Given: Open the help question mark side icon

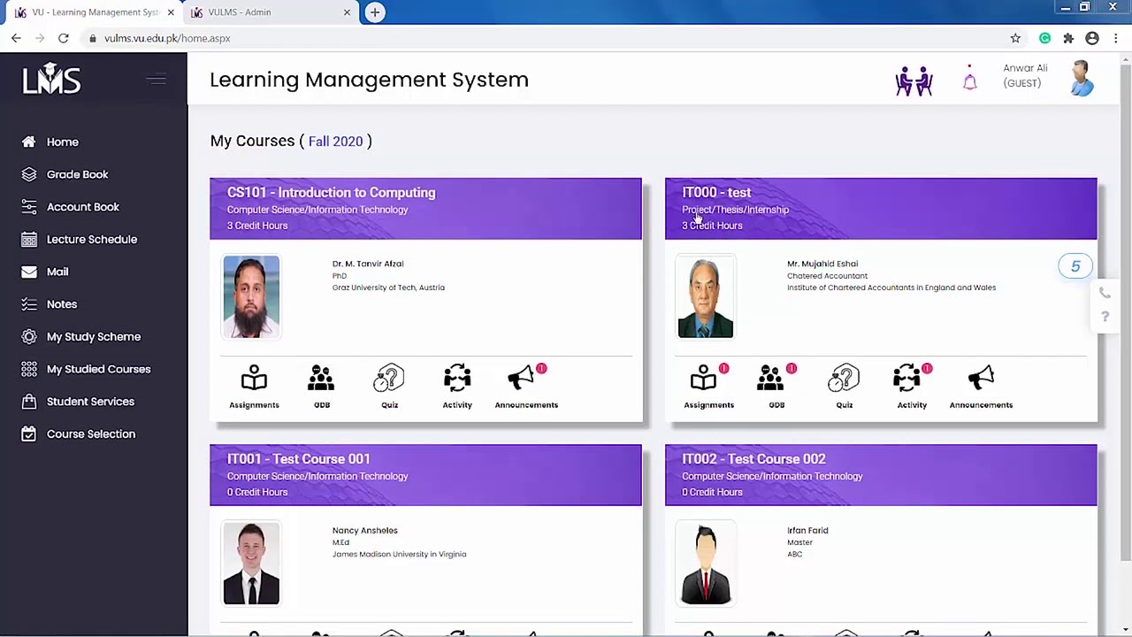Looking at the screenshot, I should pyautogui.click(x=1105, y=317).
